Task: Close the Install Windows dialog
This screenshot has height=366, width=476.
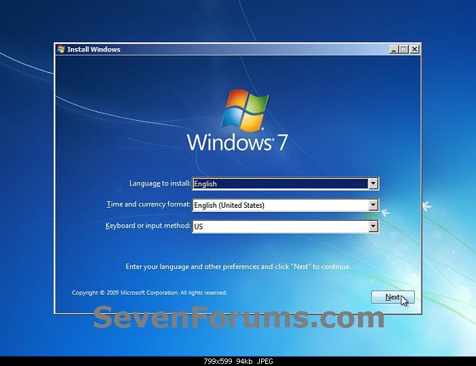Action: 415,49
